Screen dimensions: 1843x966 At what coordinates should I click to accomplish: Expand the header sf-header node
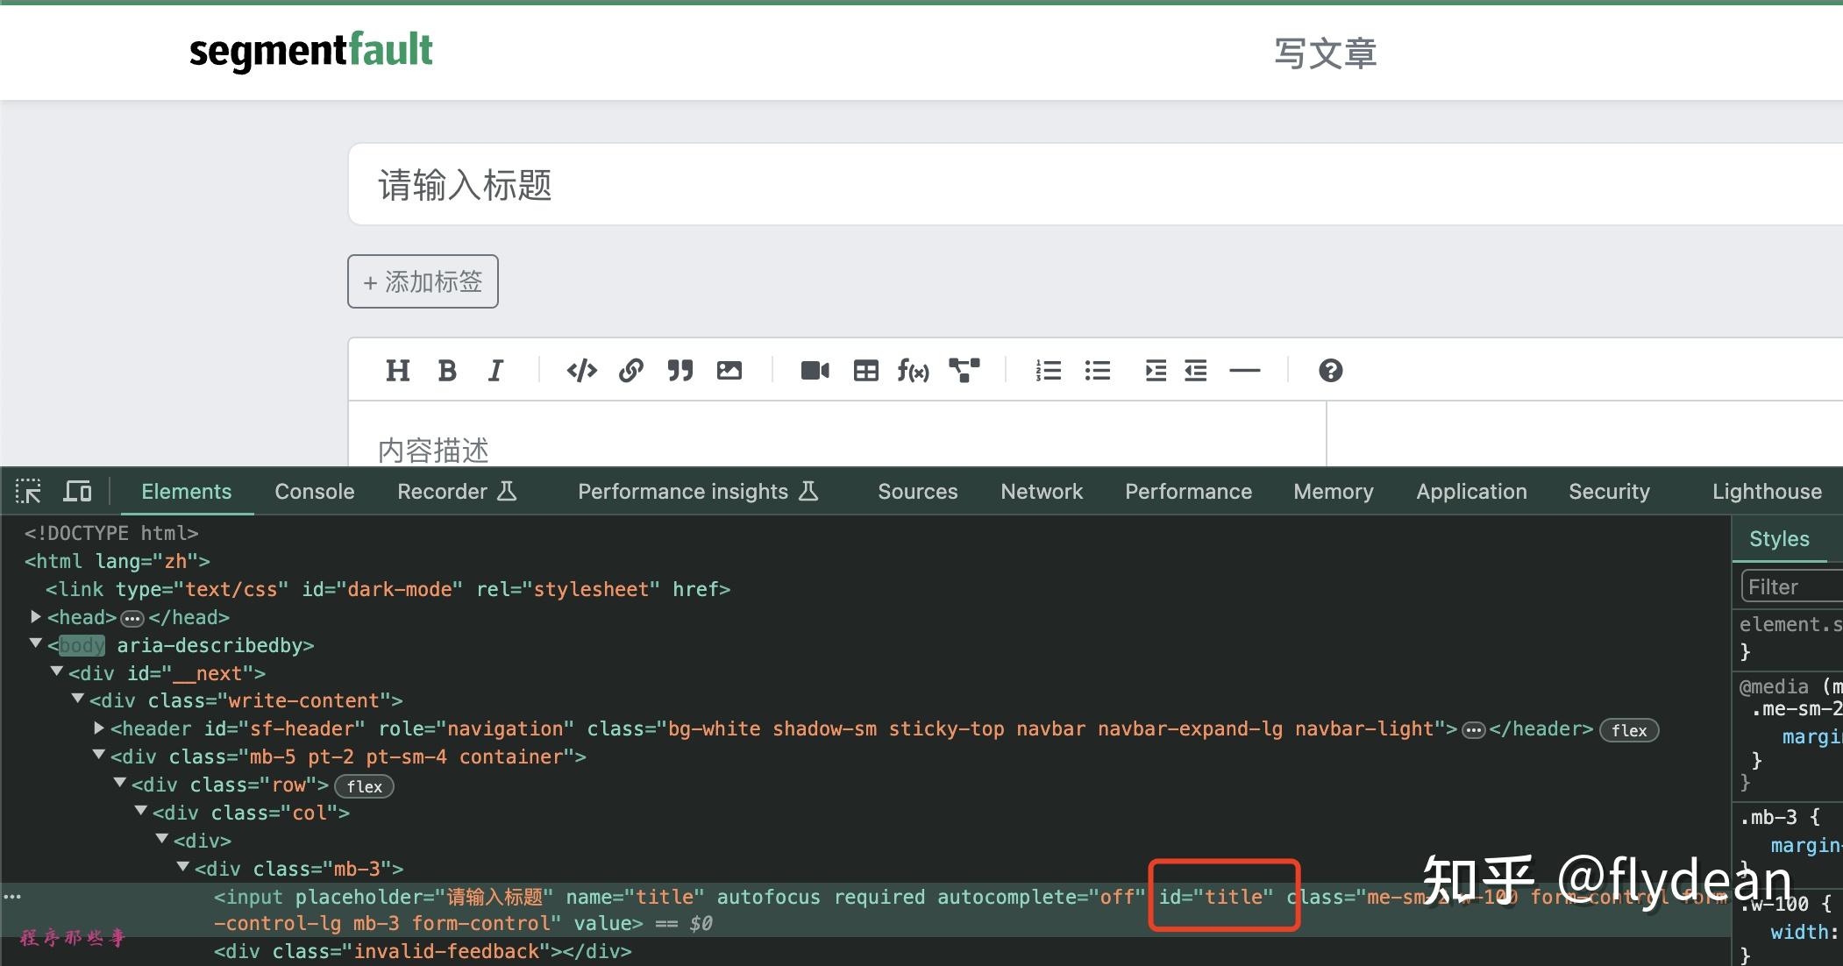pyautogui.click(x=98, y=728)
